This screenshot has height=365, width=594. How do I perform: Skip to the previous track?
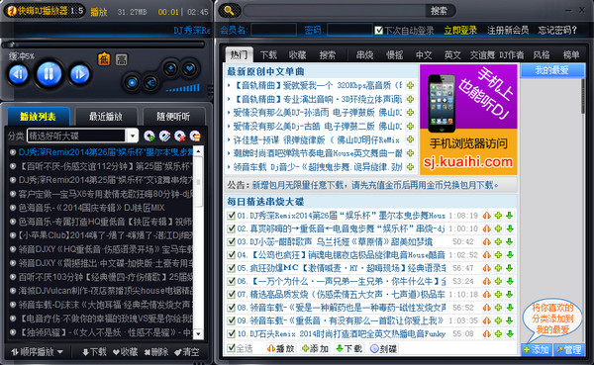19,74
